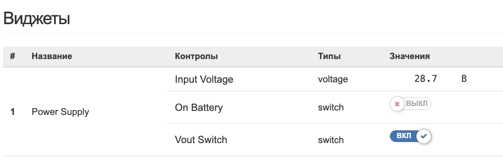Screen dimensions: 503x161
Task: Click the checkmark knob on Vout Switch
Action: tap(424, 136)
